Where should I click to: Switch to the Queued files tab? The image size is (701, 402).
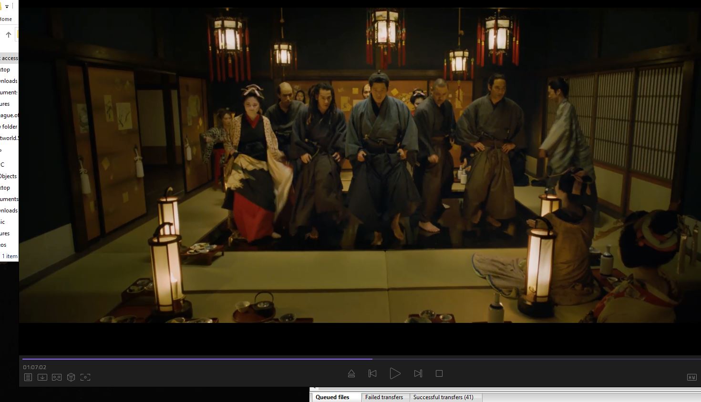coord(332,397)
